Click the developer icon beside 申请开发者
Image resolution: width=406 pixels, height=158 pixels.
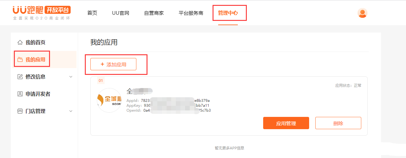click(x=20, y=94)
